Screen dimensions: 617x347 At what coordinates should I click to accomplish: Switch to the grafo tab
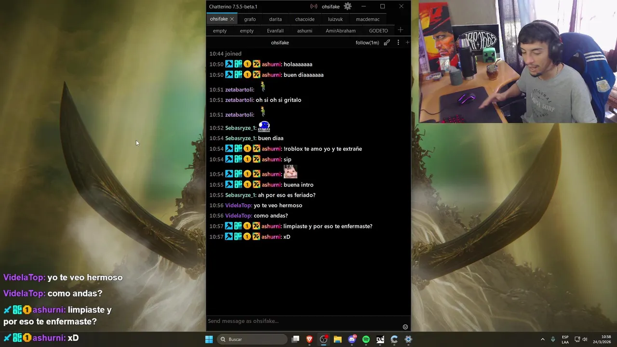pyautogui.click(x=250, y=19)
